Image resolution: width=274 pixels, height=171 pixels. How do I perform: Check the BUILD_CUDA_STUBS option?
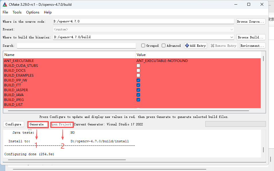(x=138, y=66)
